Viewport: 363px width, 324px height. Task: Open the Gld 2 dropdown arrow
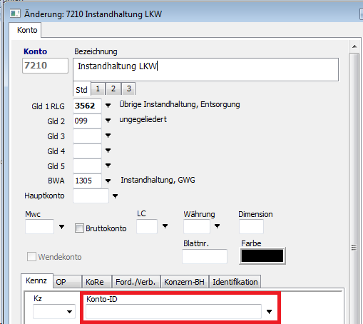(108, 121)
